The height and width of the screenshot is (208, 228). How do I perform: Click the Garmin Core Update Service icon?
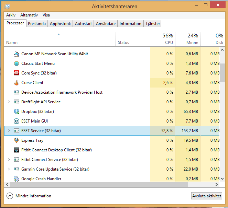click(17, 169)
